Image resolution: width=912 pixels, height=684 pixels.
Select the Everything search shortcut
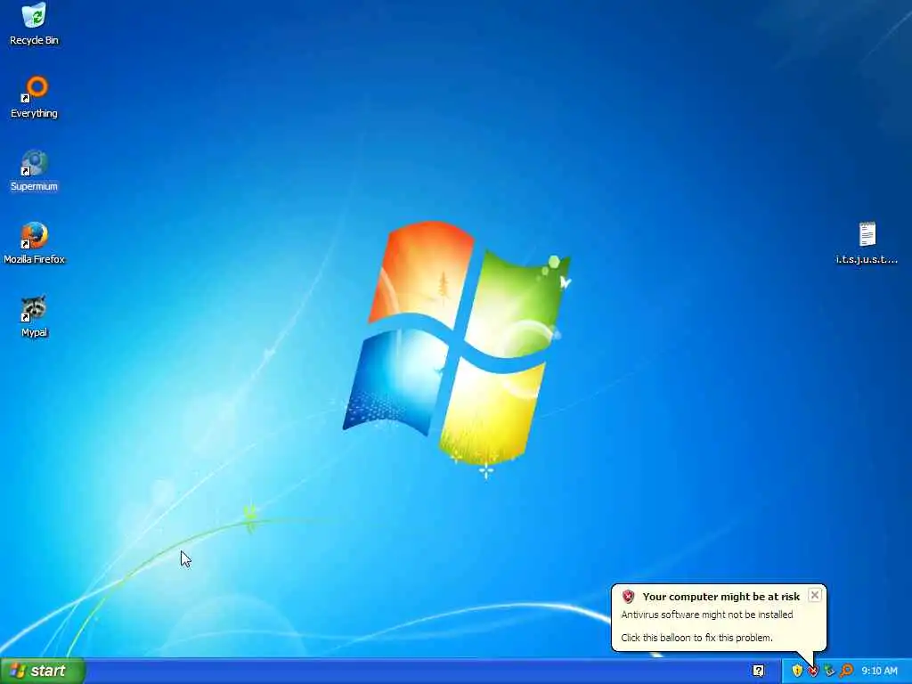pyautogui.click(x=34, y=97)
